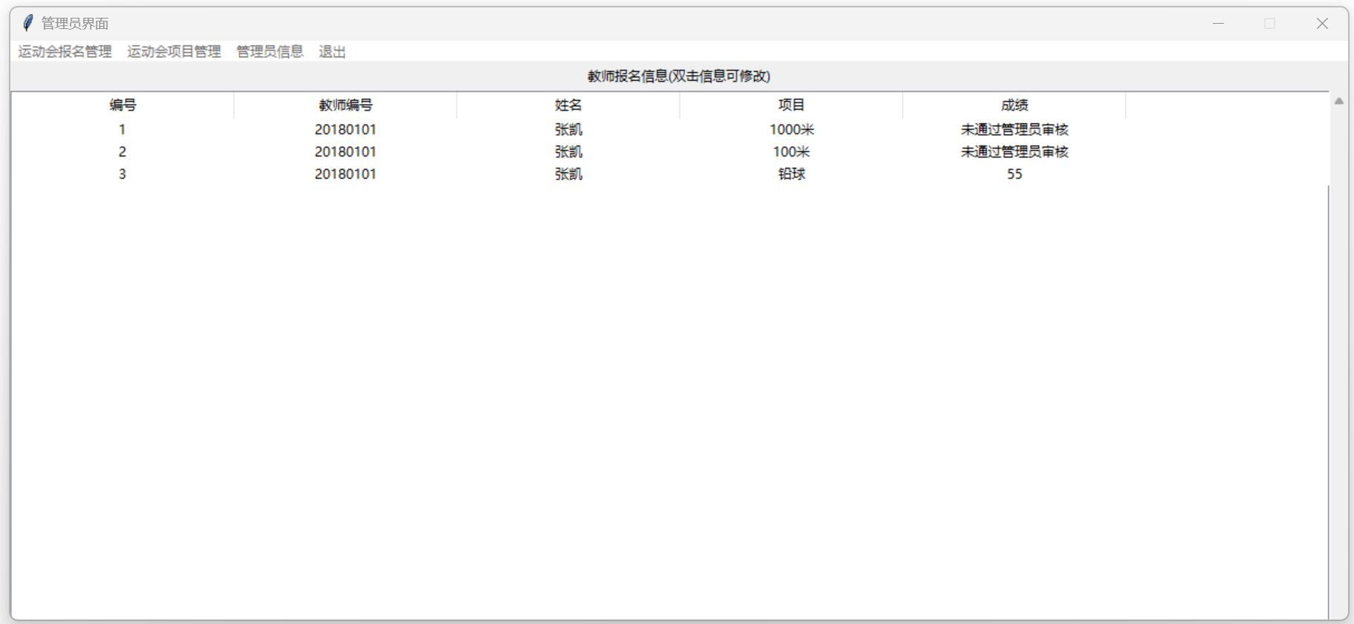1354x624 pixels.
Task: Click 张凯 in the 1000米 row
Action: [569, 129]
